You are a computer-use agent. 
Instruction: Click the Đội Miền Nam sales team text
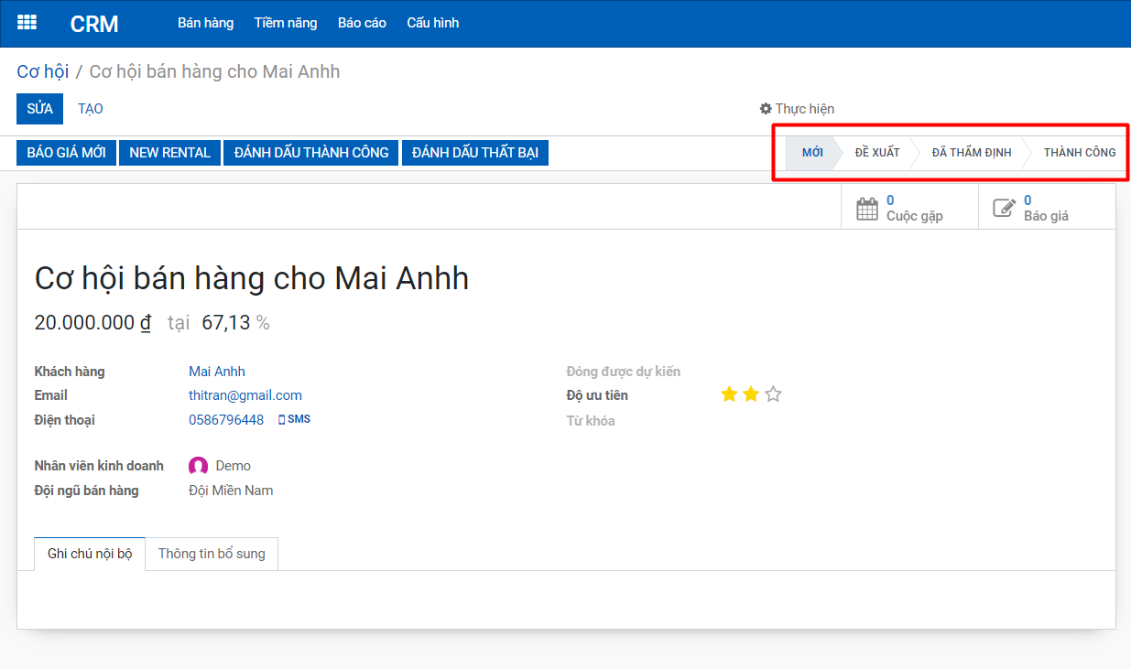[x=231, y=491]
